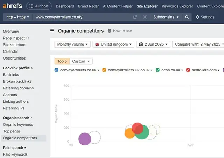Collapse the Backlink profile section
This screenshot has height=158, width=224.
[18, 68]
